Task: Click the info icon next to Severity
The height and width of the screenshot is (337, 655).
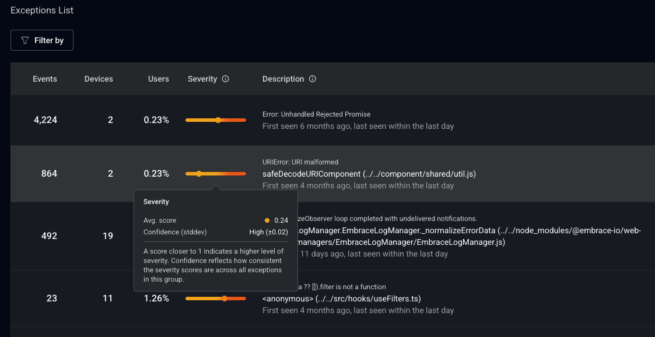Action: pyautogui.click(x=226, y=79)
